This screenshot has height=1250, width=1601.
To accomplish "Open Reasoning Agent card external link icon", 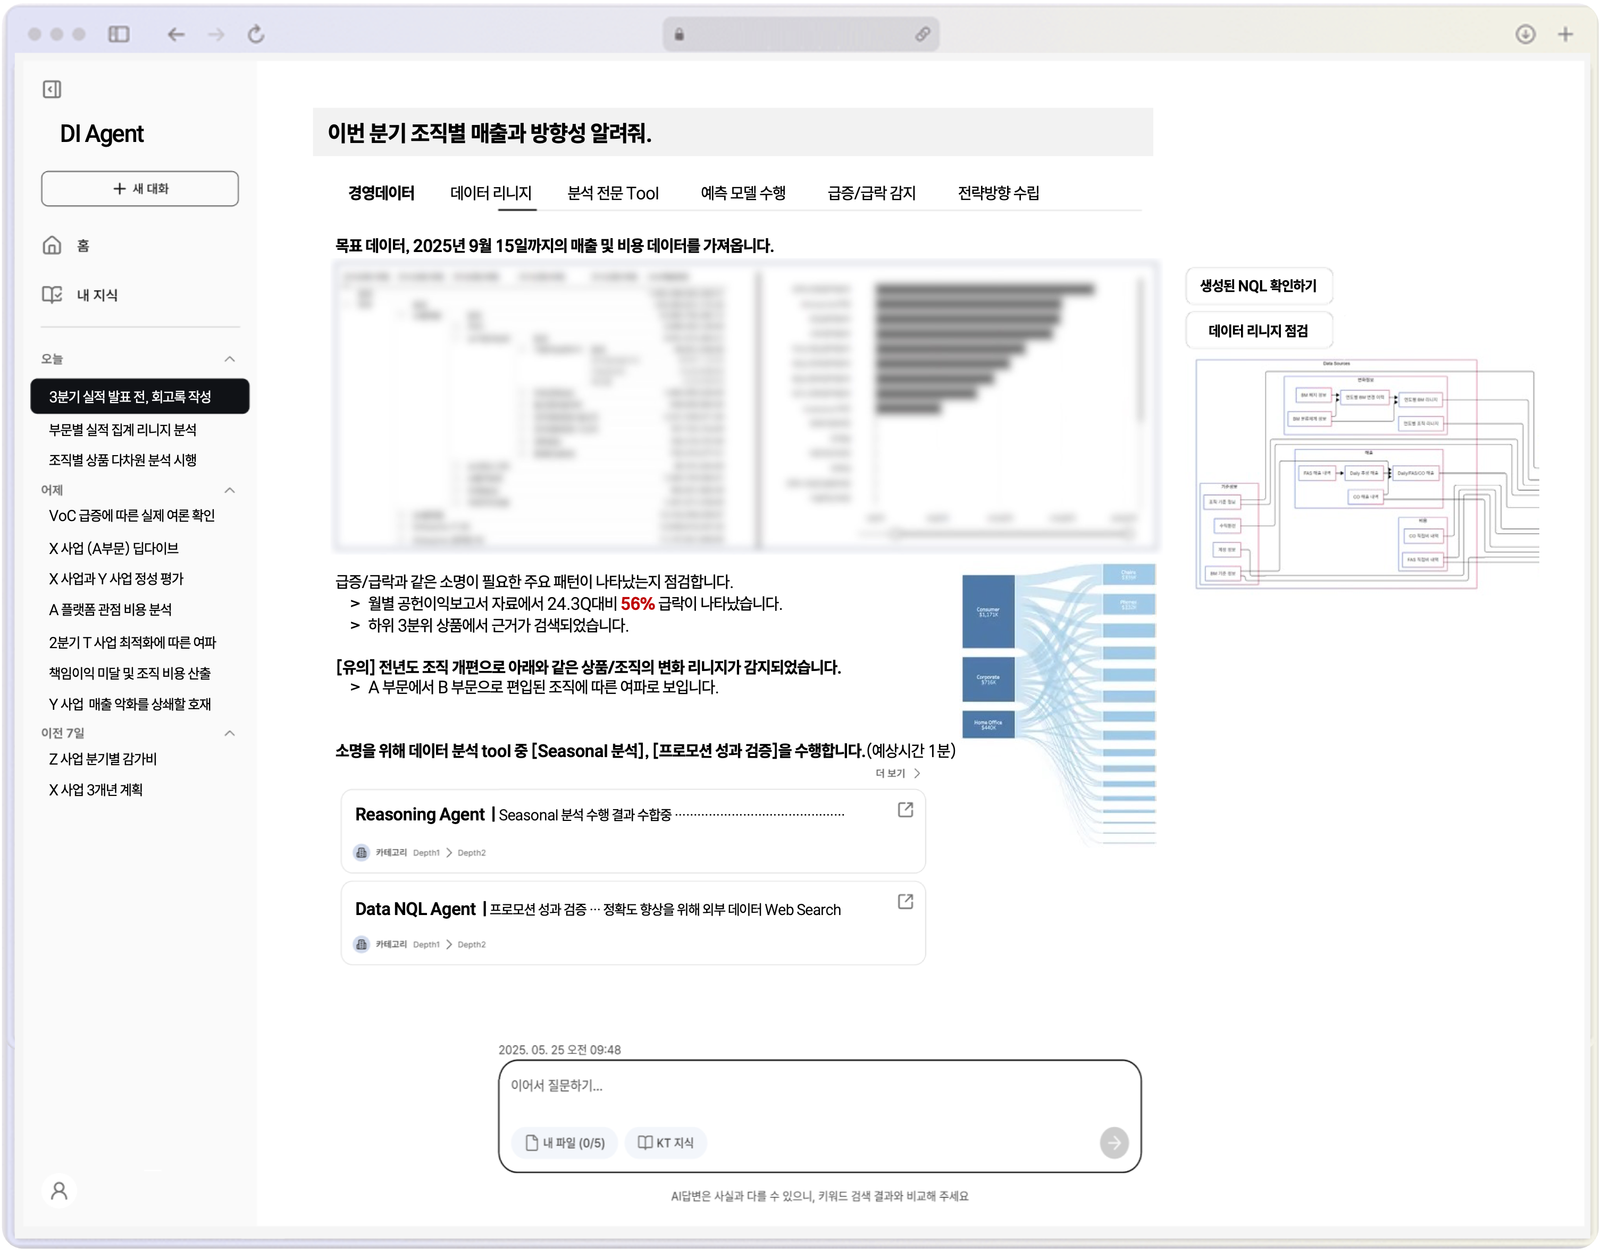I will point(906,809).
